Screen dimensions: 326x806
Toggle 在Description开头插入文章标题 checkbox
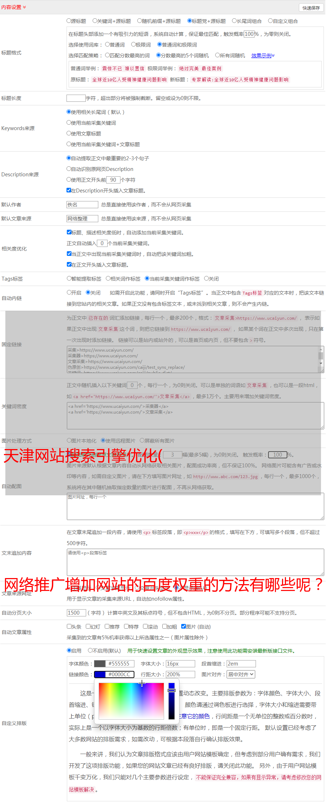(69, 190)
